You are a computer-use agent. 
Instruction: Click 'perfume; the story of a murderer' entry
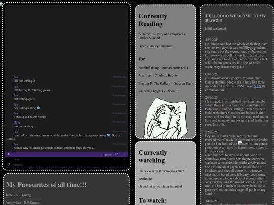(162, 36)
